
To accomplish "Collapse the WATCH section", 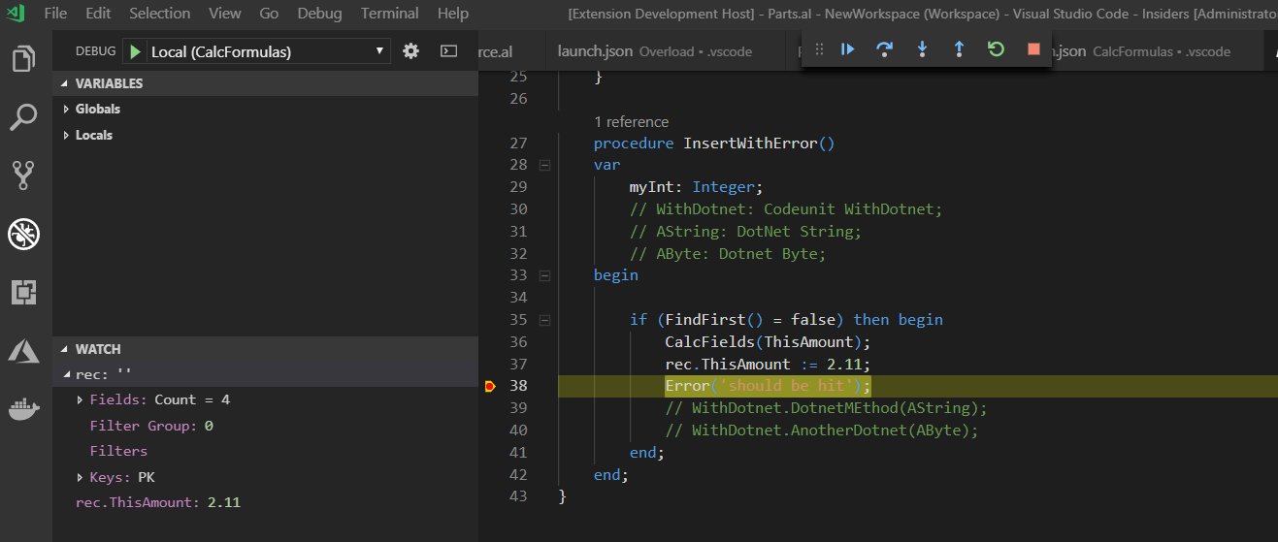I will pos(265,349).
